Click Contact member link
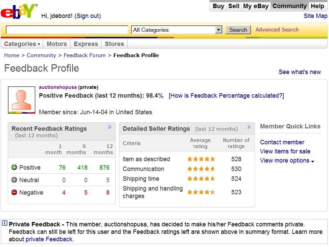Image resolution: width=329 pixels, height=247 pixels. [x=282, y=142]
